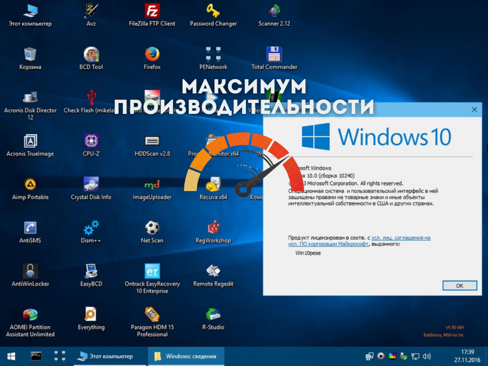Launch Password Changer key icon
The width and height of the screenshot is (488, 366).
click(213, 16)
